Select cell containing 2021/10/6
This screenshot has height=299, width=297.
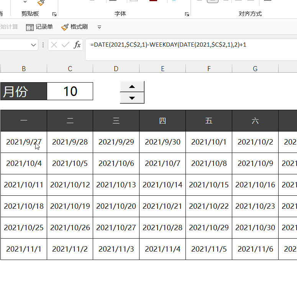(x=116, y=163)
